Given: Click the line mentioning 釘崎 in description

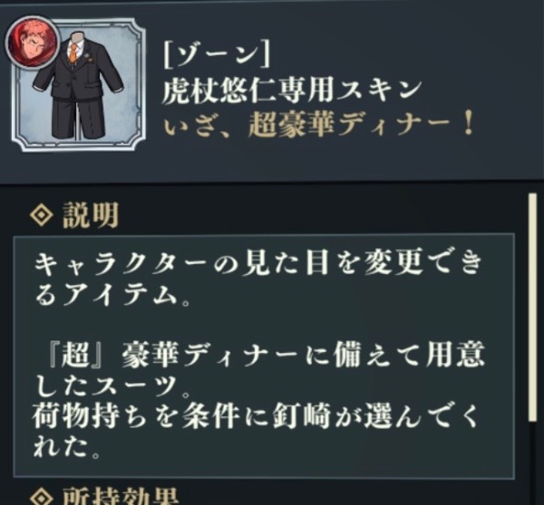Looking at the screenshot, I should point(256,415).
